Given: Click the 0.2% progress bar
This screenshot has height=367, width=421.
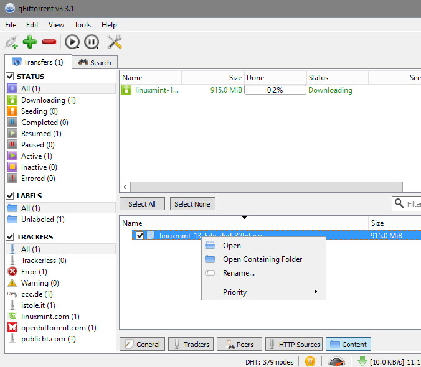Looking at the screenshot, I should click(x=275, y=90).
